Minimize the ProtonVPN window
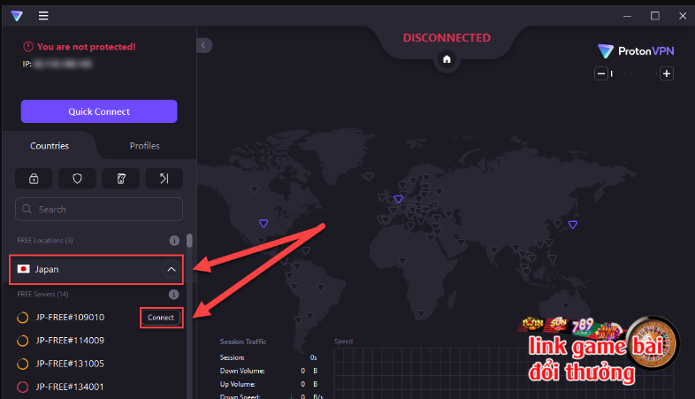 (x=627, y=16)
